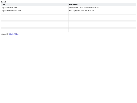Click the http://messybeast.com/ cell
This screenshot has height=103, width=137.
tap(35, 8)
